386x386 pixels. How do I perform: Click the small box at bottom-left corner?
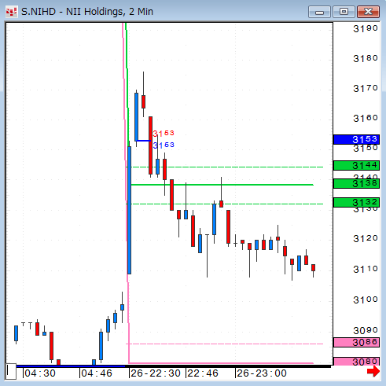[11, 371]
